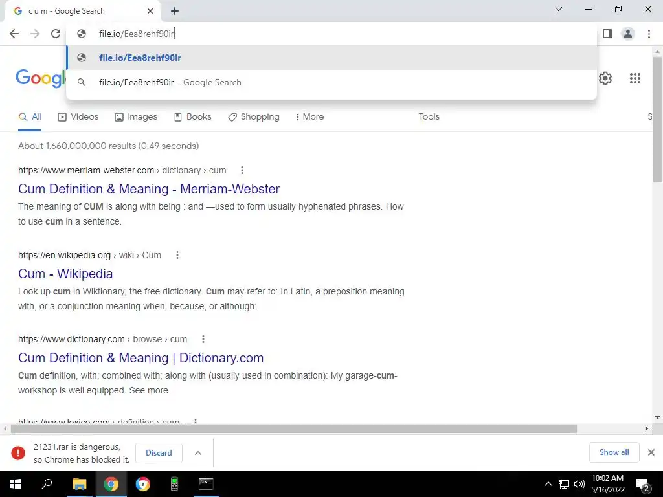Open File Explorer from the taskbar

tap(79, 484)
